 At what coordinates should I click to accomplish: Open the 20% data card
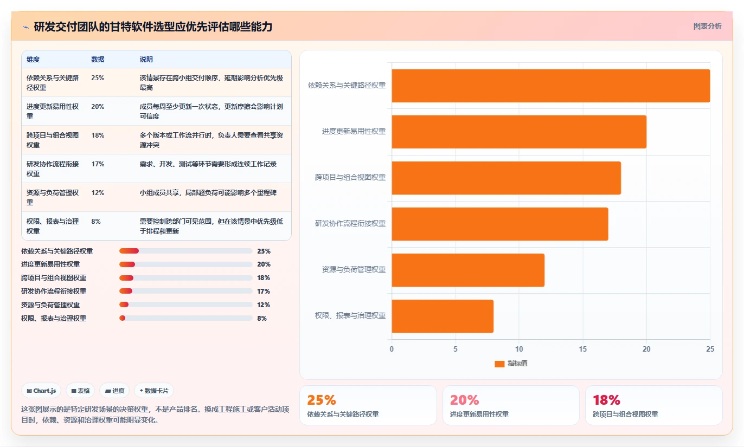click(511, 405)
